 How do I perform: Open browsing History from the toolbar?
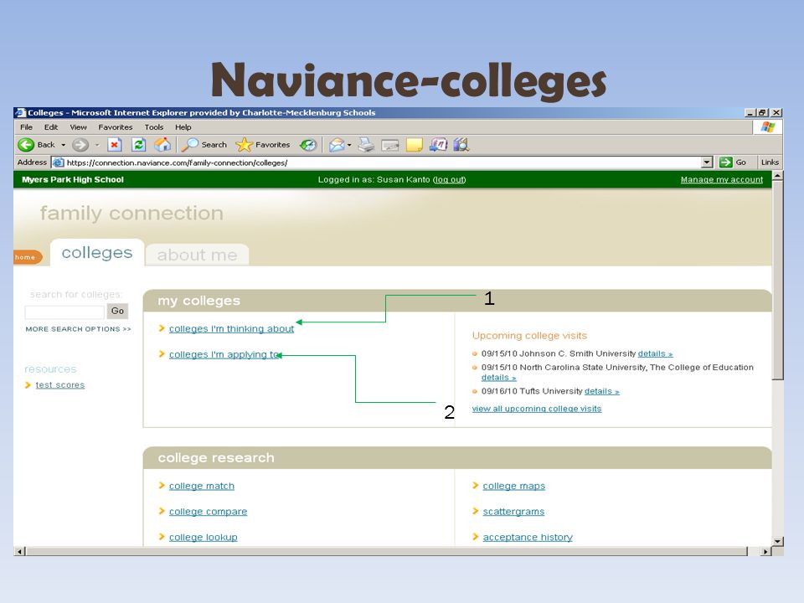coord(308,145)
